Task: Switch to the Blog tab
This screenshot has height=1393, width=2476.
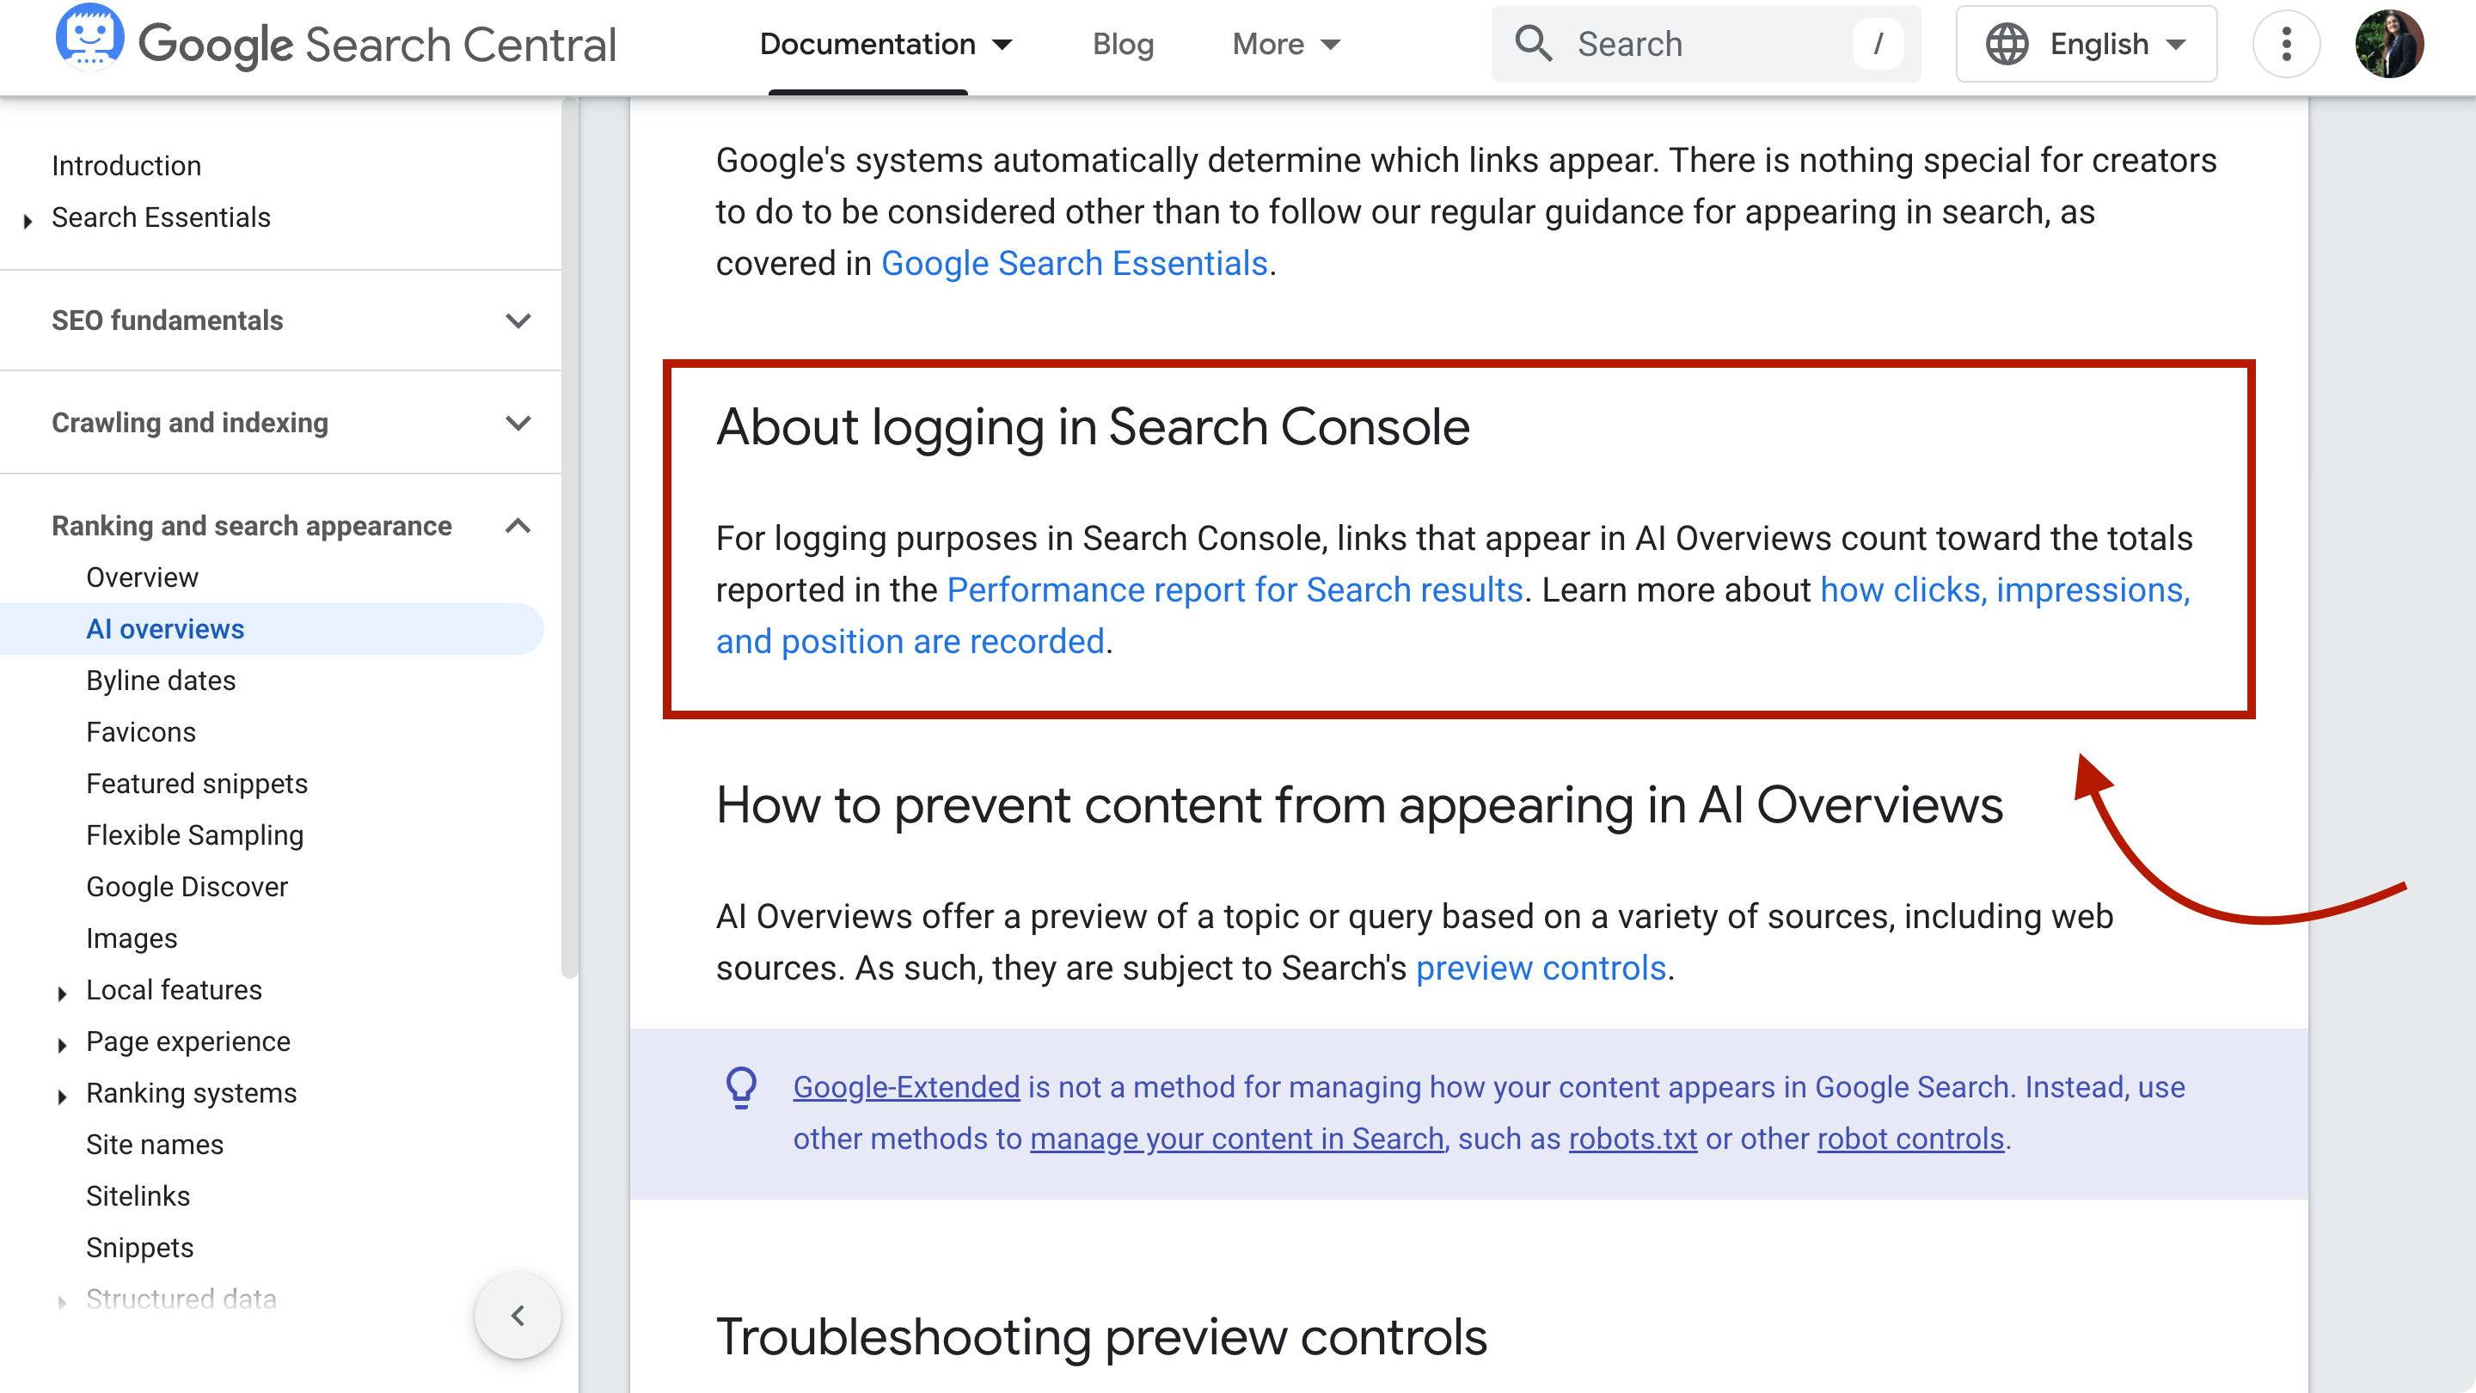Action: tap(1122, 44)
